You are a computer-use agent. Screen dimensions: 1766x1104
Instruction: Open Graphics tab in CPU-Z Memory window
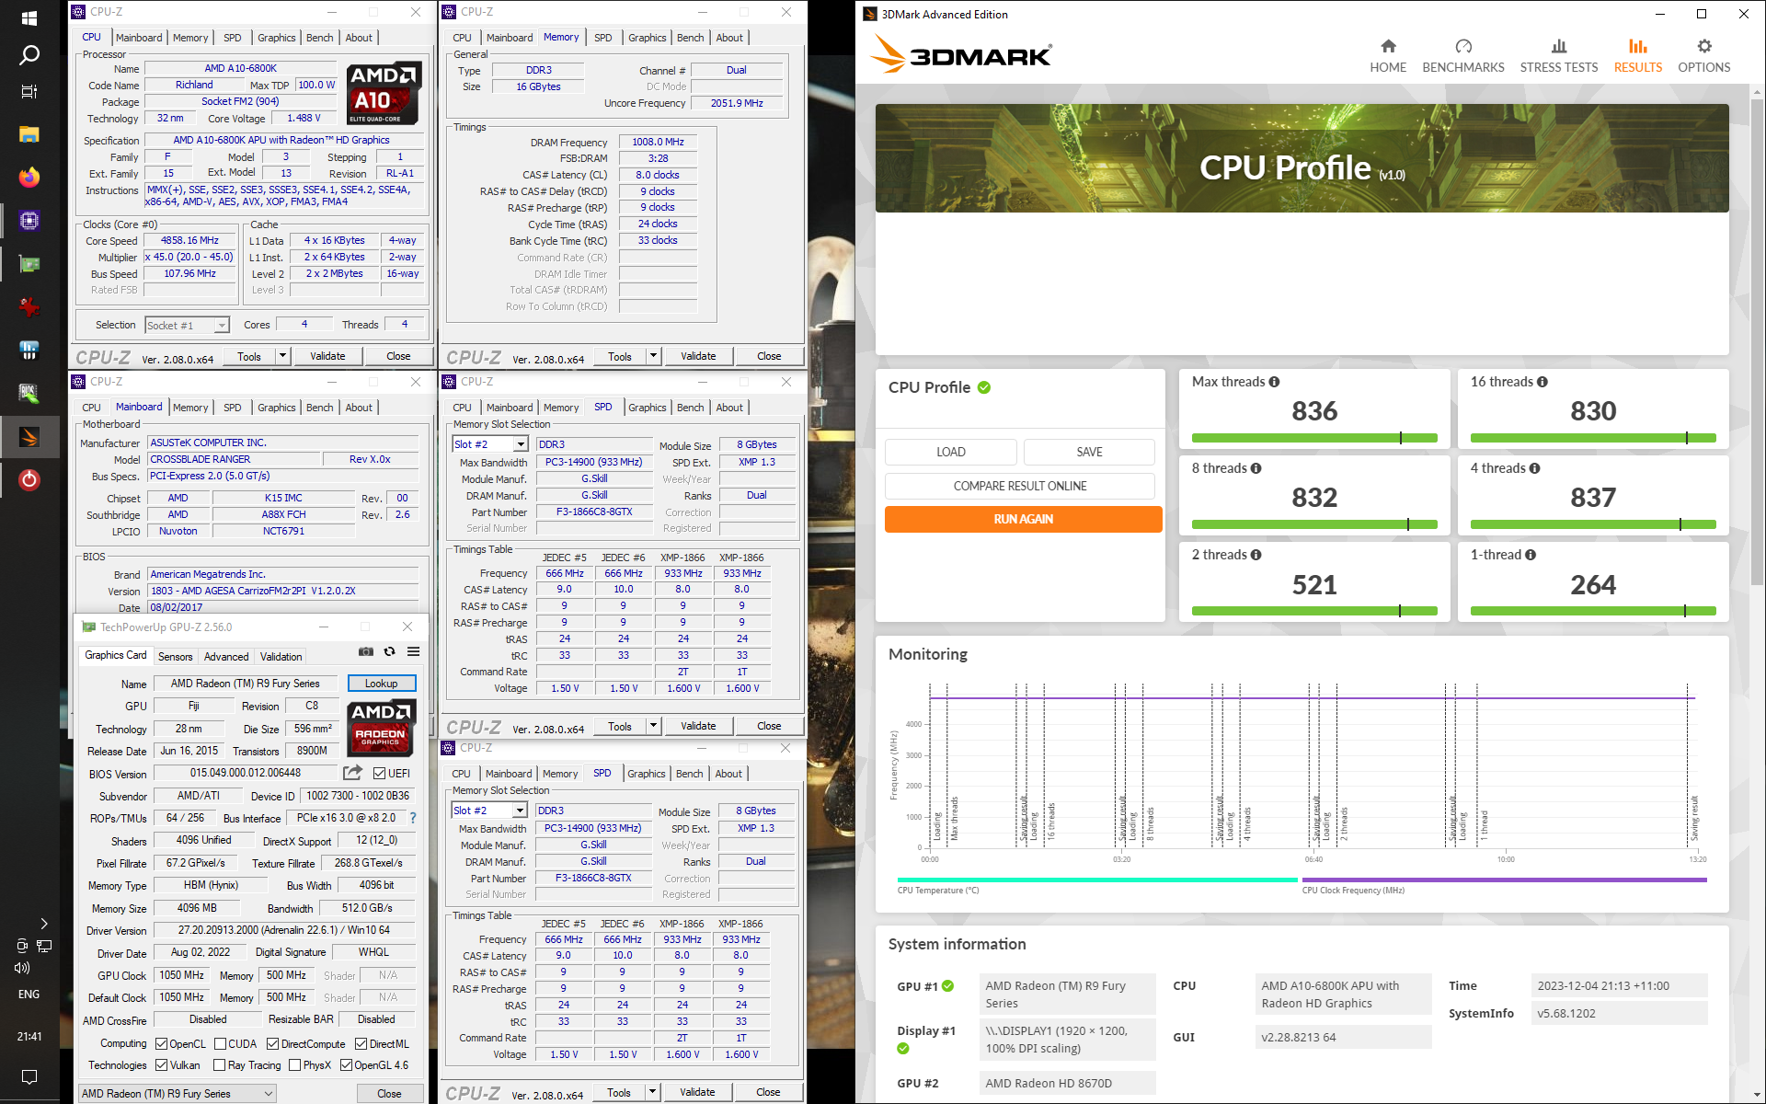[648, 38]
